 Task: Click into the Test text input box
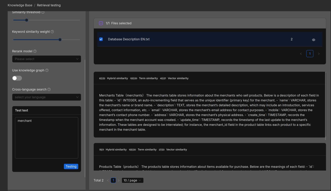tap(47, 138)
